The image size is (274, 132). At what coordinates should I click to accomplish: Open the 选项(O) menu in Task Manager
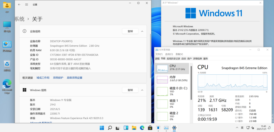[169, 54]
